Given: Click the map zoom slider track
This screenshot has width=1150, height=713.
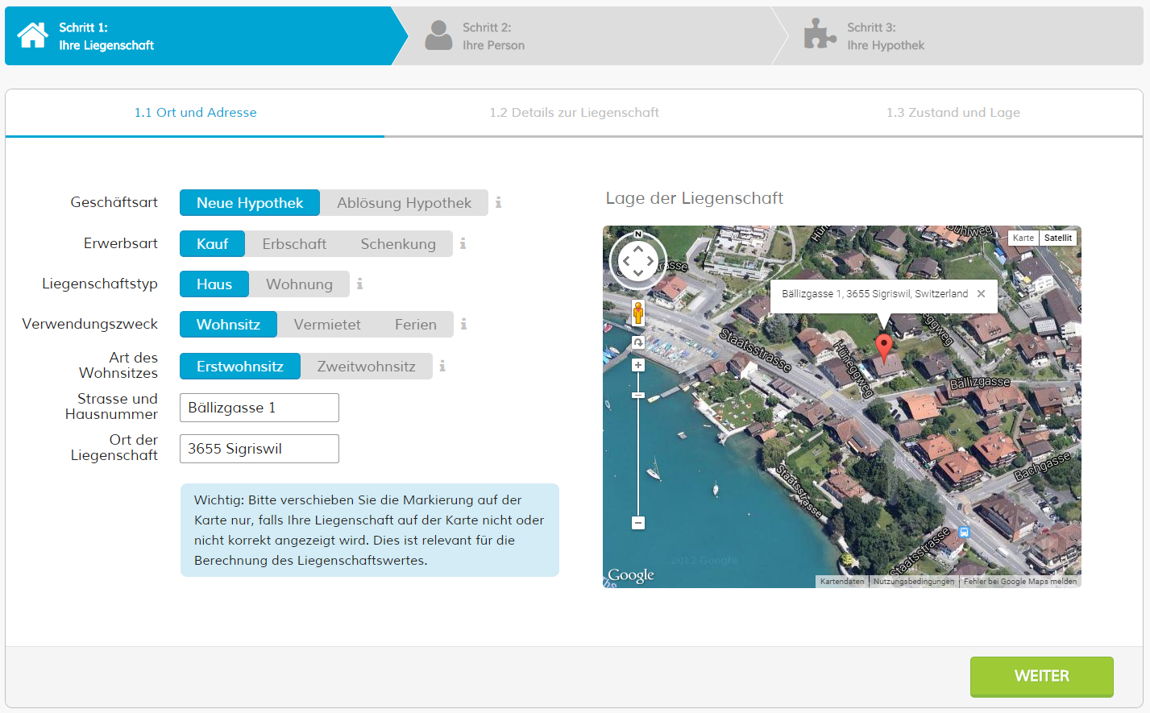Looking at the screenshot, I should [638, 459].
